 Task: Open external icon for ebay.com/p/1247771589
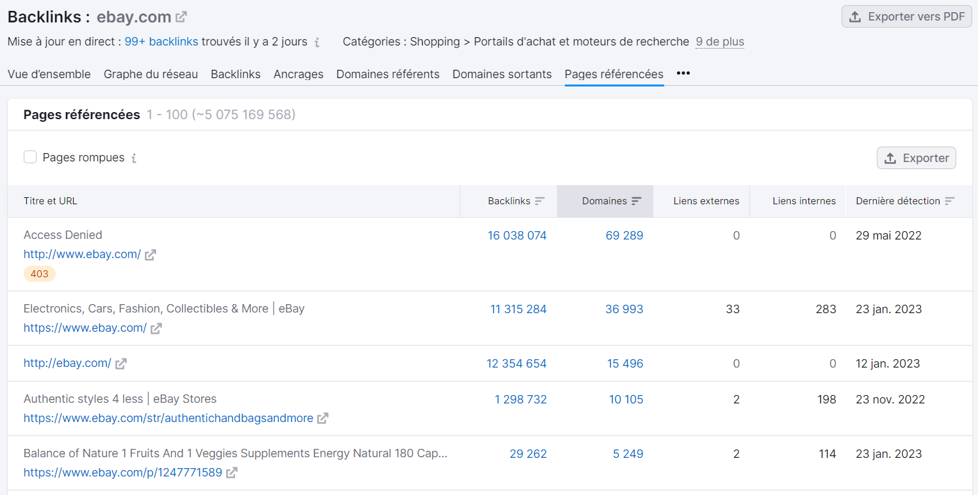pos(232,473)
